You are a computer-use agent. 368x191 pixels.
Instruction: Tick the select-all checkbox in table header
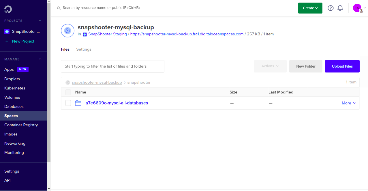68,92
